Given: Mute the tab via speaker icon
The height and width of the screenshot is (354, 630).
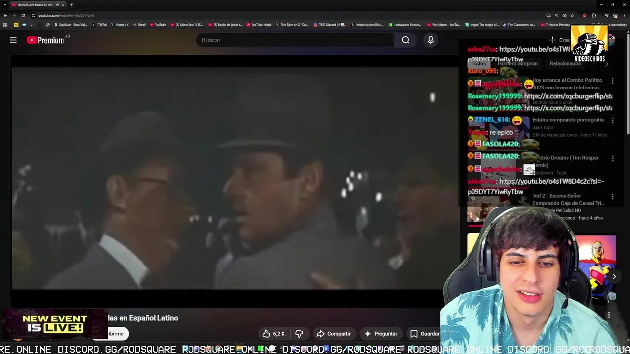Looking at the screenshot, I should click(x=57, y=5).
